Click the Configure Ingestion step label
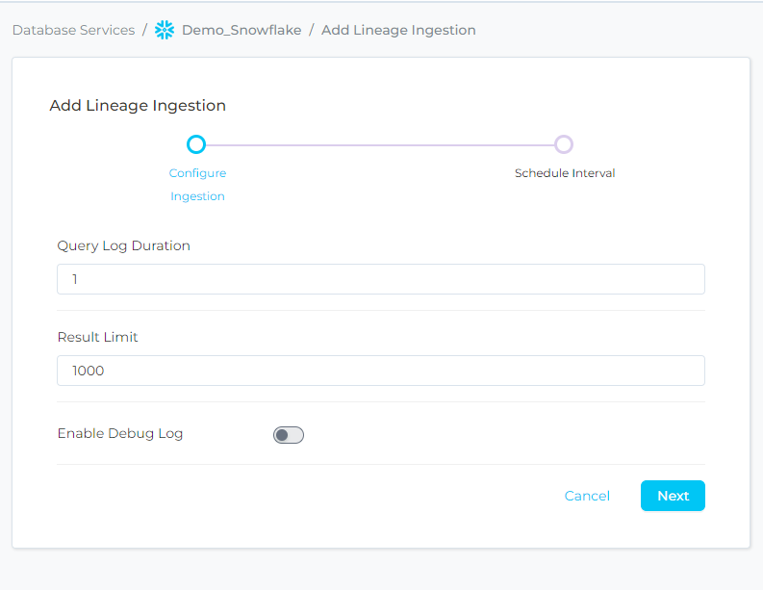This screenshot has width=763, height=590. (197, 185)
